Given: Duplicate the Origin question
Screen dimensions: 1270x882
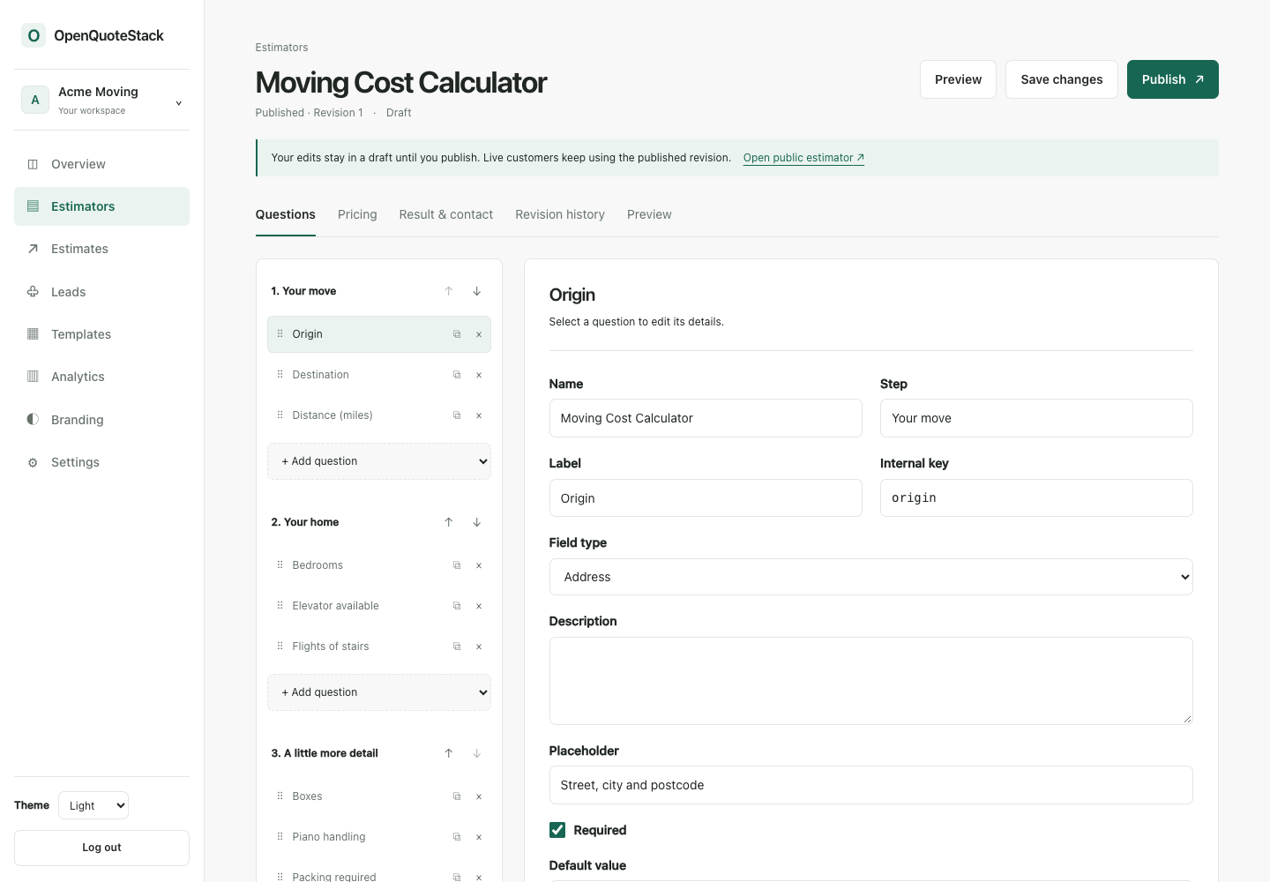Looking at the screenshot, I should [457, 334].
